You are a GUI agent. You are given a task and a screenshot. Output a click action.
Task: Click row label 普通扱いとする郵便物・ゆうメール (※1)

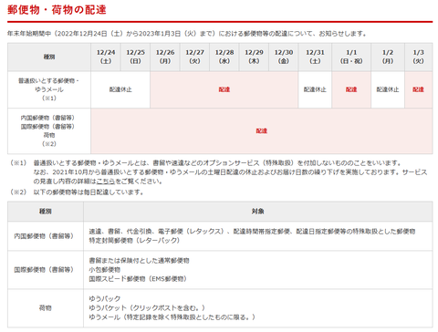pyautogui.click(x=49, y=89)
